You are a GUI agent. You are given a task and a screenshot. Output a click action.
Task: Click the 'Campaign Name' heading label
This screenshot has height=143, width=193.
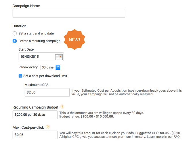point(26,6)
